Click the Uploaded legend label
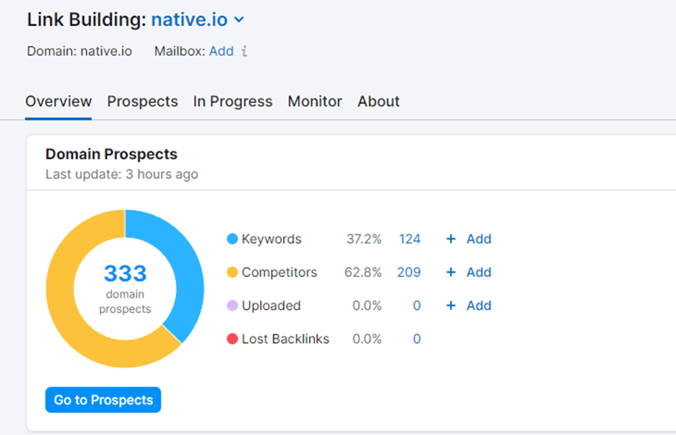Image resolution: width=676 pixels, height=435 pixels. (271, 305)
